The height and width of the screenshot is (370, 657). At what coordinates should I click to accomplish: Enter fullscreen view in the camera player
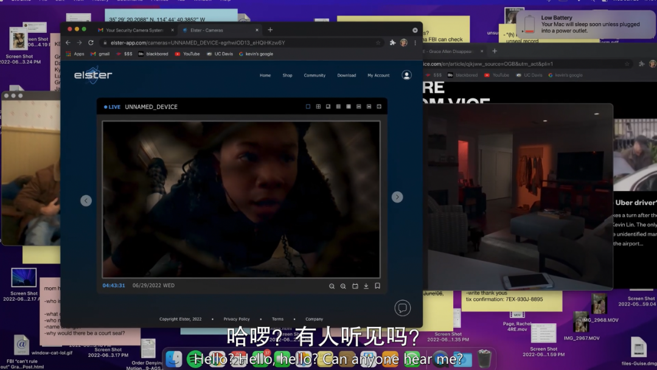[379, 106]
